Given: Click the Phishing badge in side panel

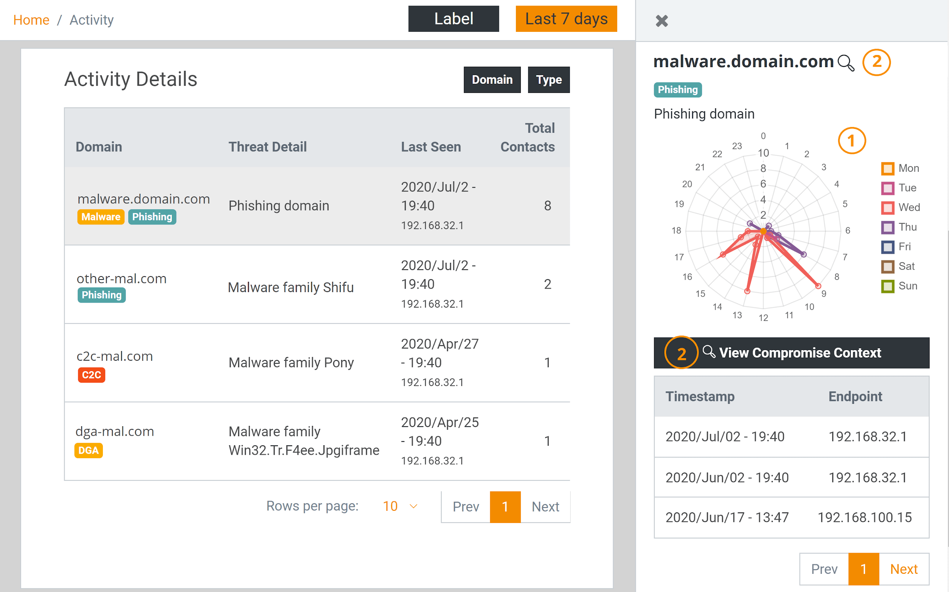Looking at the screenshot, I should point(678,90).
